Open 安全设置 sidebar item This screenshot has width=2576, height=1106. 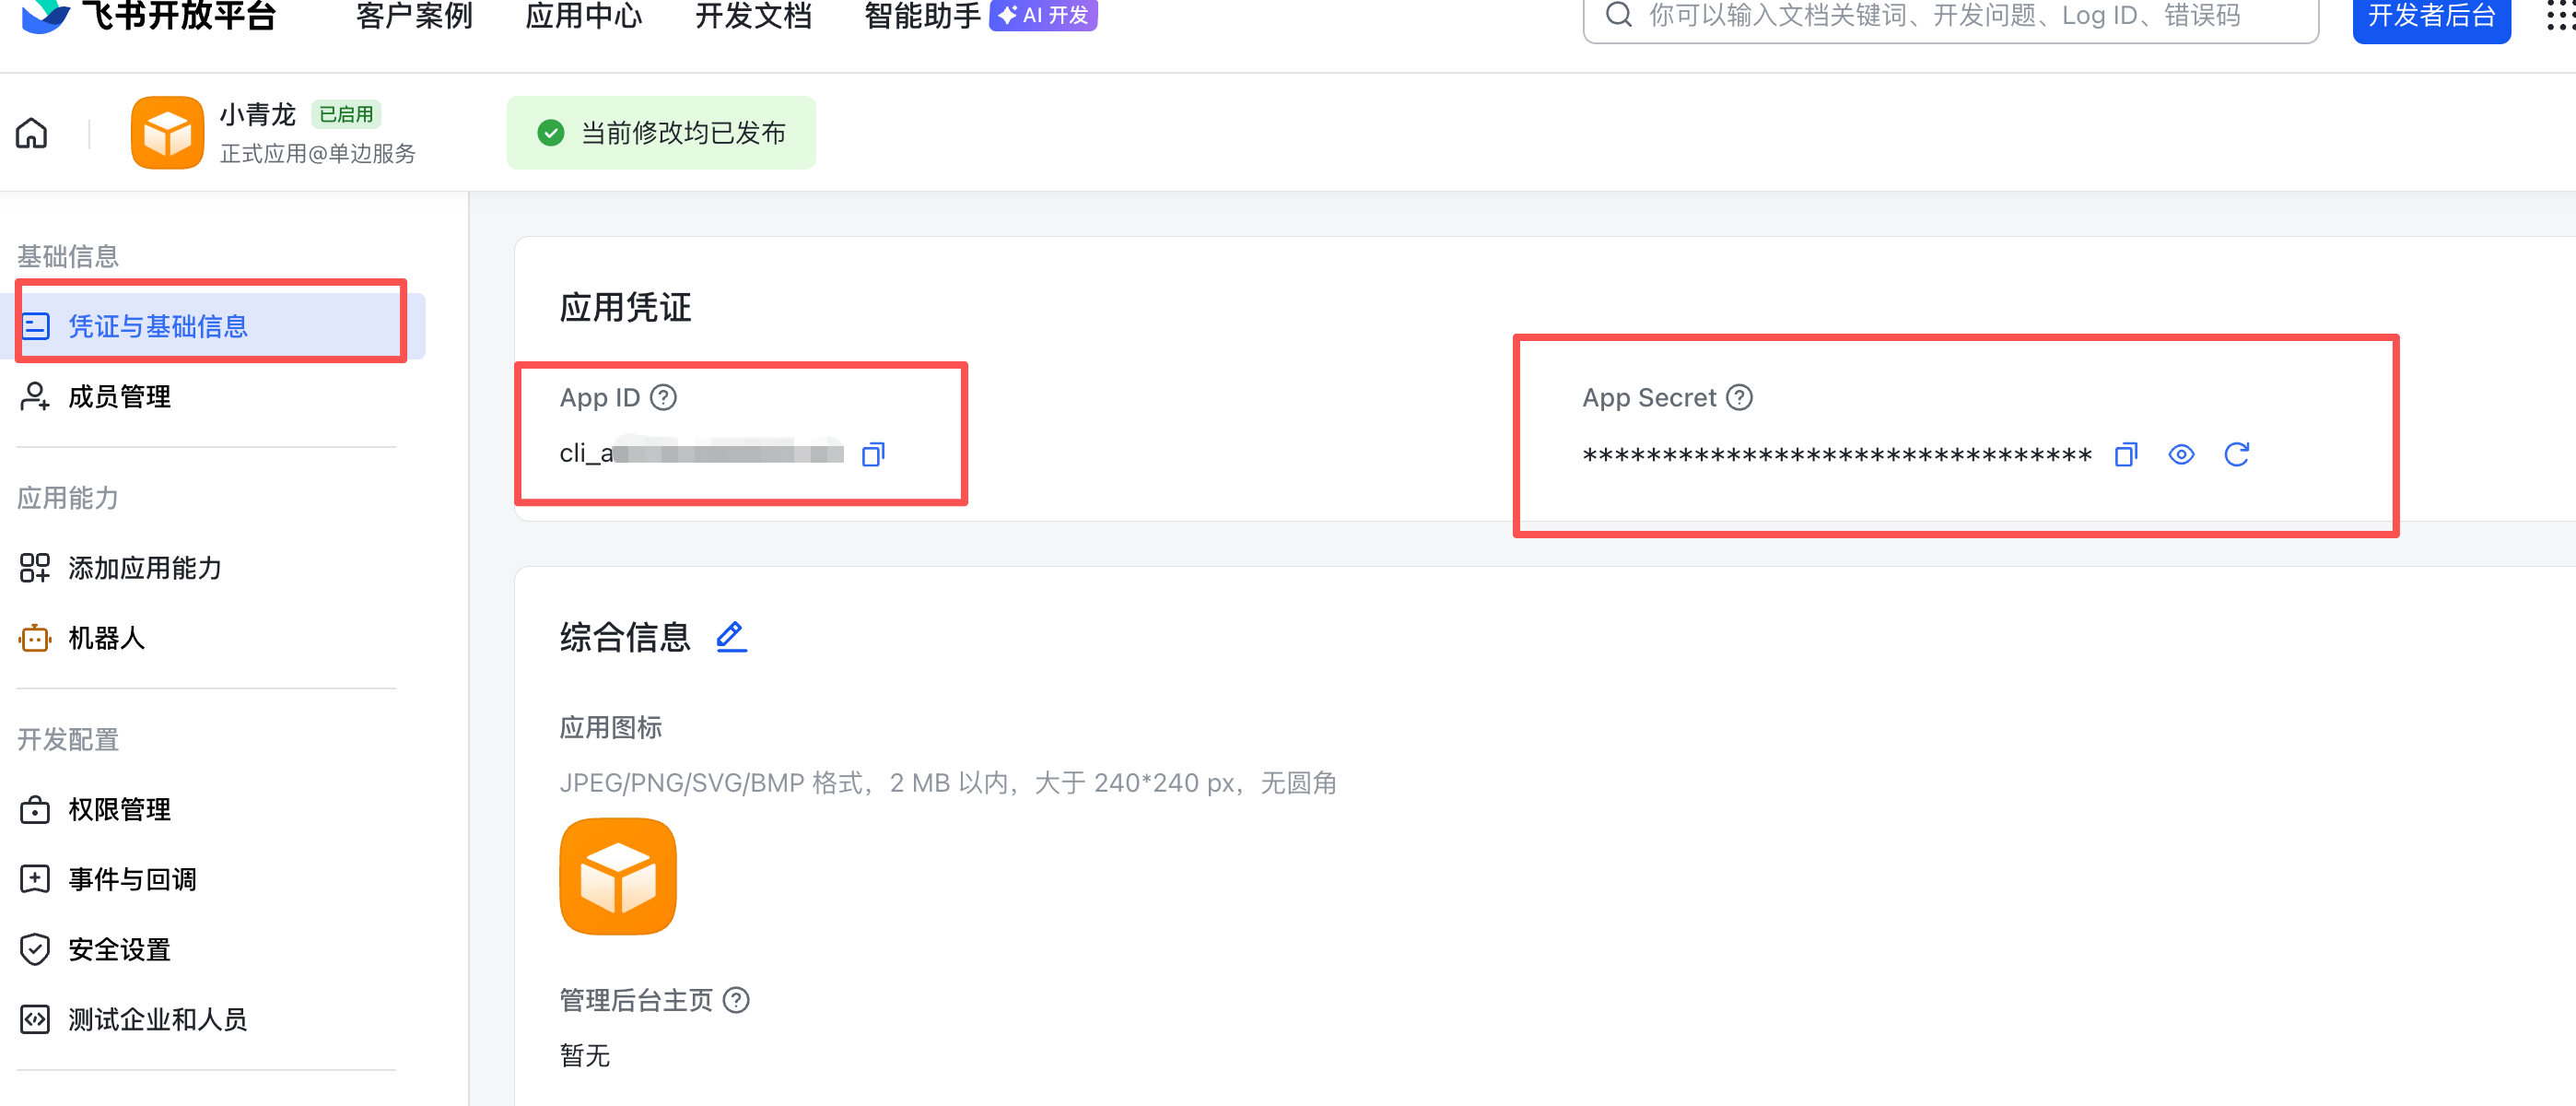pyautogui.click(x=119, y=949)
